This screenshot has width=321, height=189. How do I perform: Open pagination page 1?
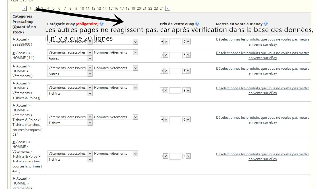tap(30, 9)
